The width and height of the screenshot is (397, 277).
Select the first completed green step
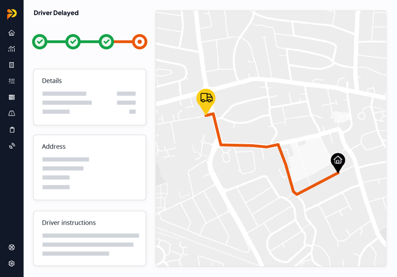(40, 42)
